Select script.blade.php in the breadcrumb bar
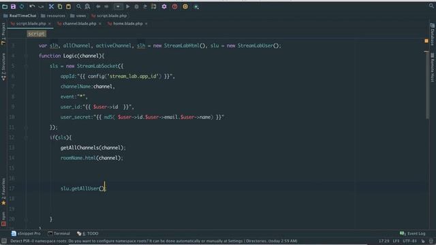The image size is (436, 245). [x=109, y=16]
